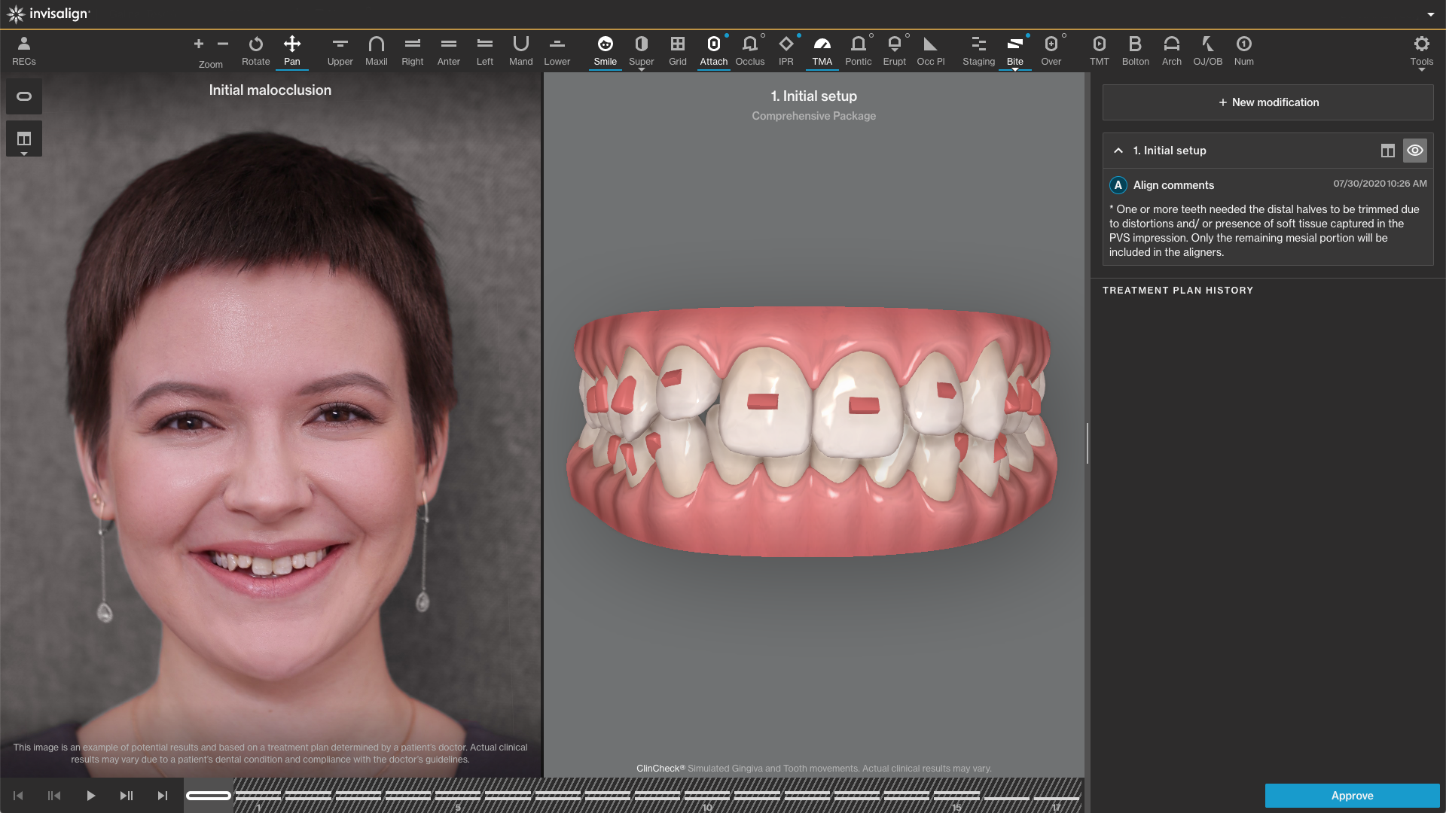1446x813 pixels.
Task: Collapse the 1. Initial setup section
Action: (1118, 151)
